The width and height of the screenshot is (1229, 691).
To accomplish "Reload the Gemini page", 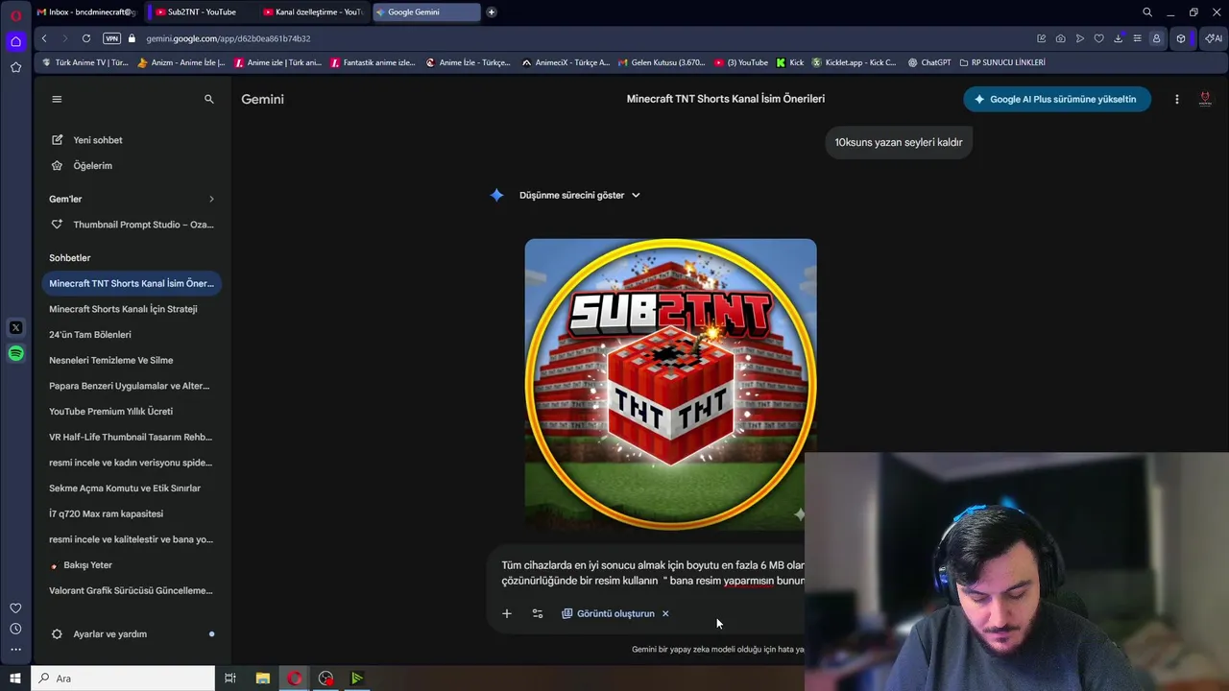I will (x=86, y=38).
